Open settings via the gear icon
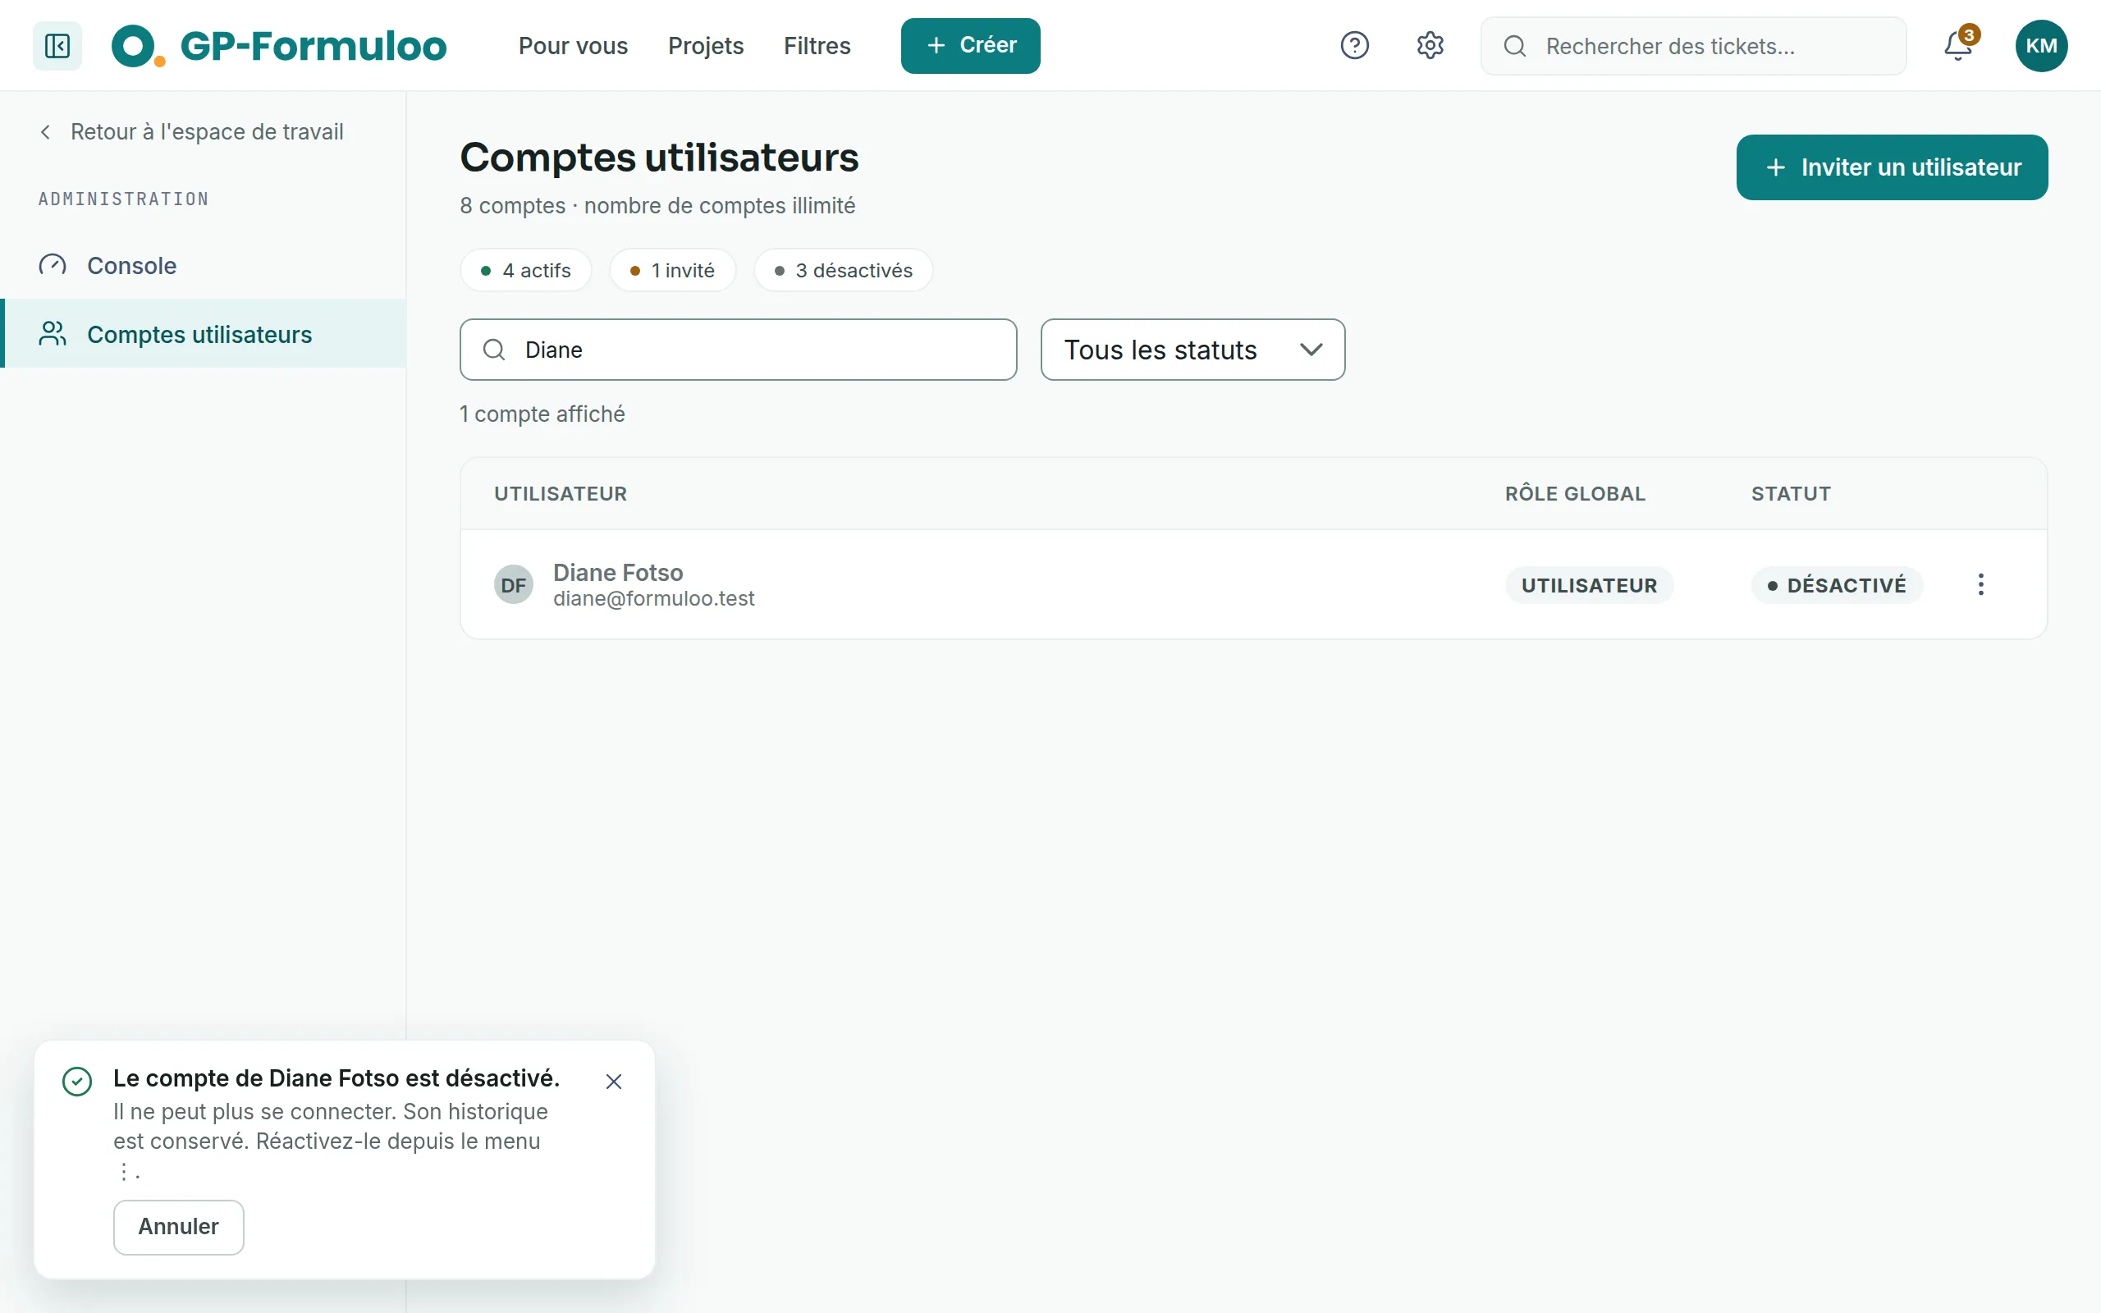Image resolution: width=2101 pixels, height=1313 pixels. 1430,45
